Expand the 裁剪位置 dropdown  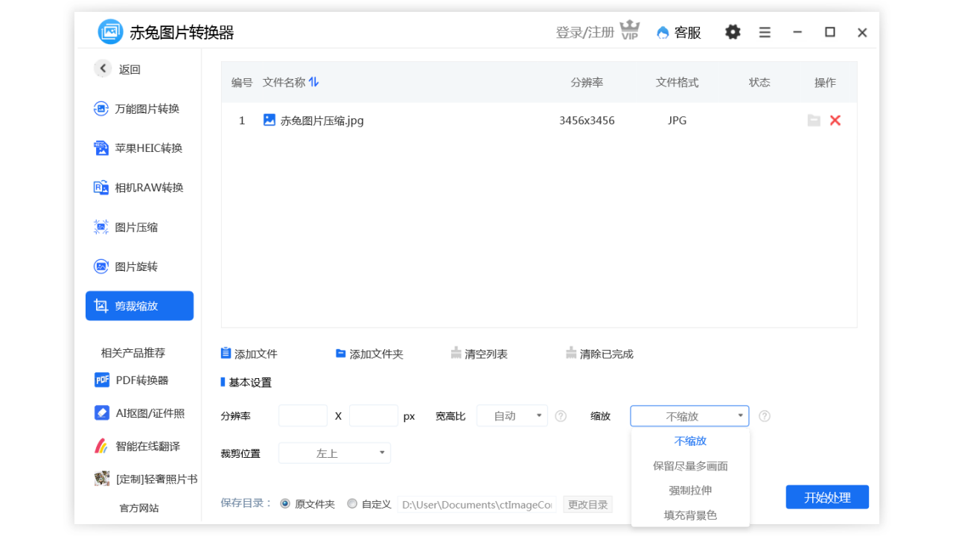pos(334,453)
